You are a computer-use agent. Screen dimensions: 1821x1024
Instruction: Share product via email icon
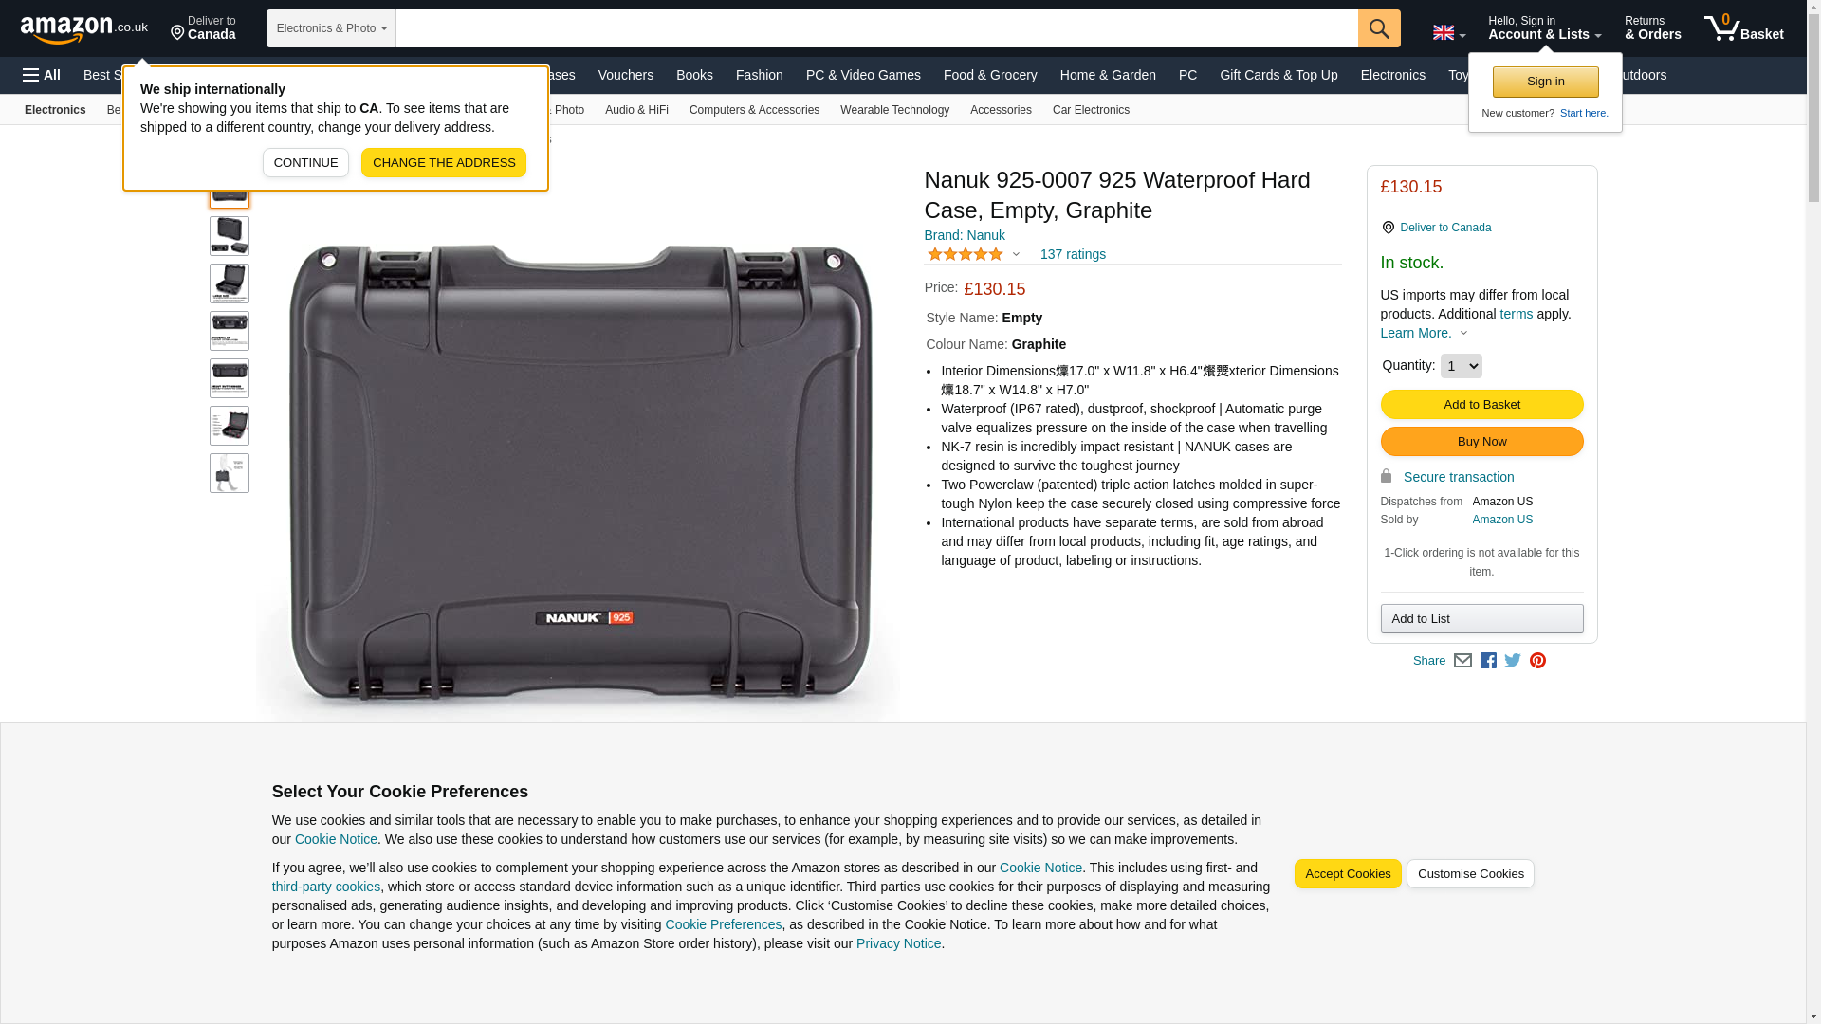(x=1462, y=661)
